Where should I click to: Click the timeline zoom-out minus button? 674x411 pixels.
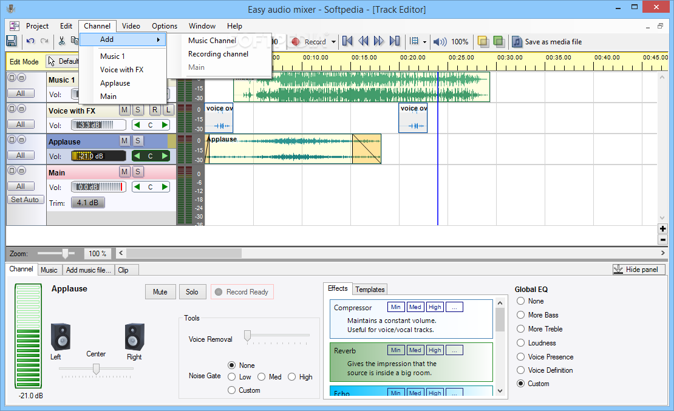click(662, 240)
